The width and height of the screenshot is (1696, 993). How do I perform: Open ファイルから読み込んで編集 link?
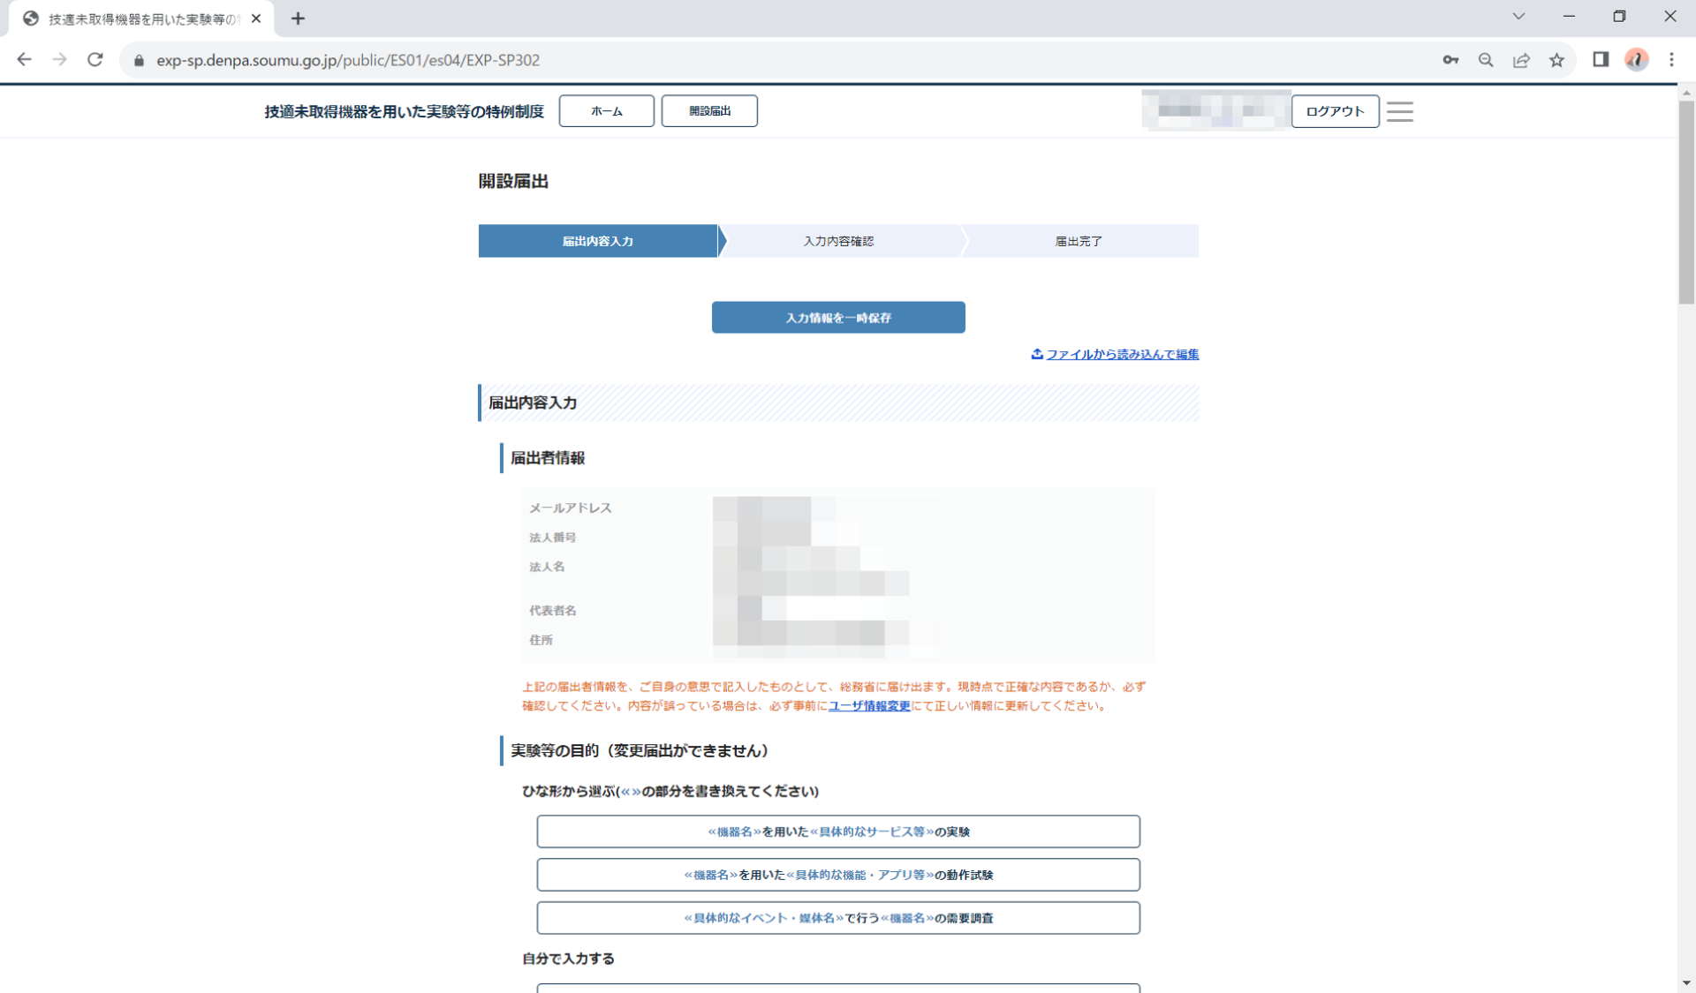point(1121,354)
